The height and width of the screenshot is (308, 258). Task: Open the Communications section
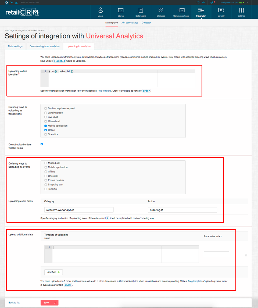(x=181, y=12)
